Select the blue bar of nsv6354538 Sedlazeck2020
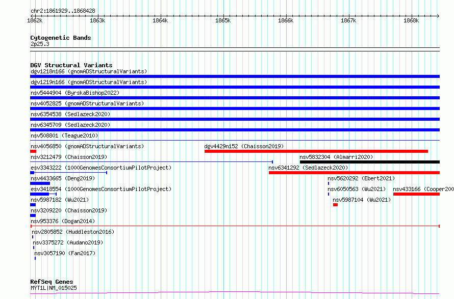Screen dimensions: 454x299 click(235, 119)
